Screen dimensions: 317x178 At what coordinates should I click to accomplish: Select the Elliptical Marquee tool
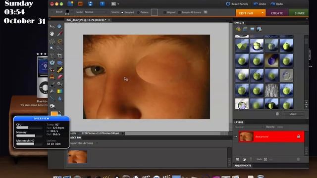pos(52,42)
